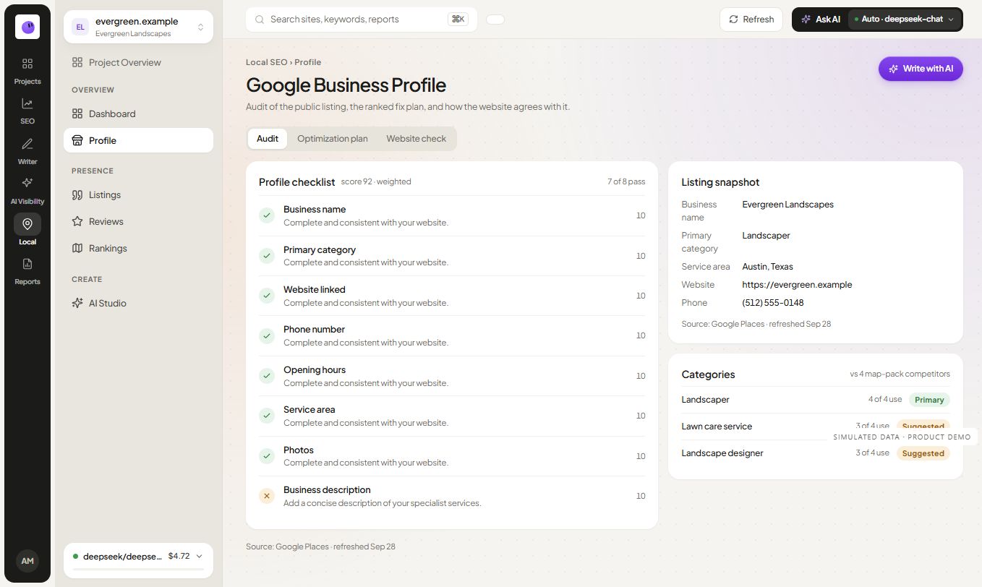Click the AM user avatar
Image resolution: width=982 pixels, height=587 pixels.
[x=27, y=561]
